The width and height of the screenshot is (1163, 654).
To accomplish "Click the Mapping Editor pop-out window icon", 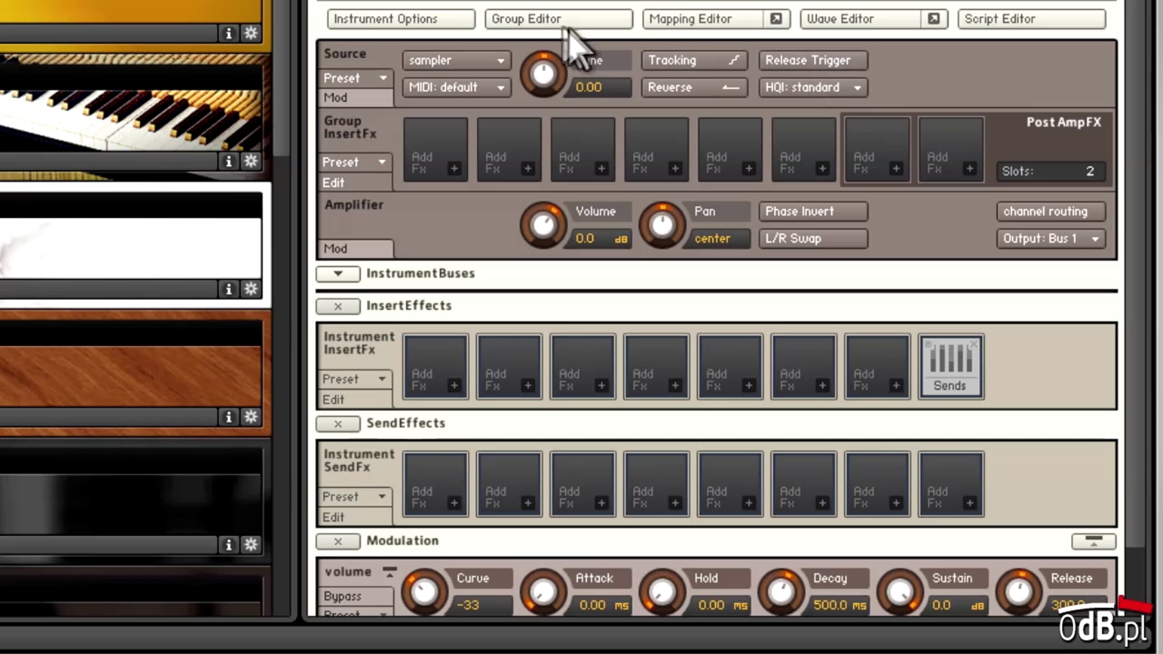I will [776, 19].
